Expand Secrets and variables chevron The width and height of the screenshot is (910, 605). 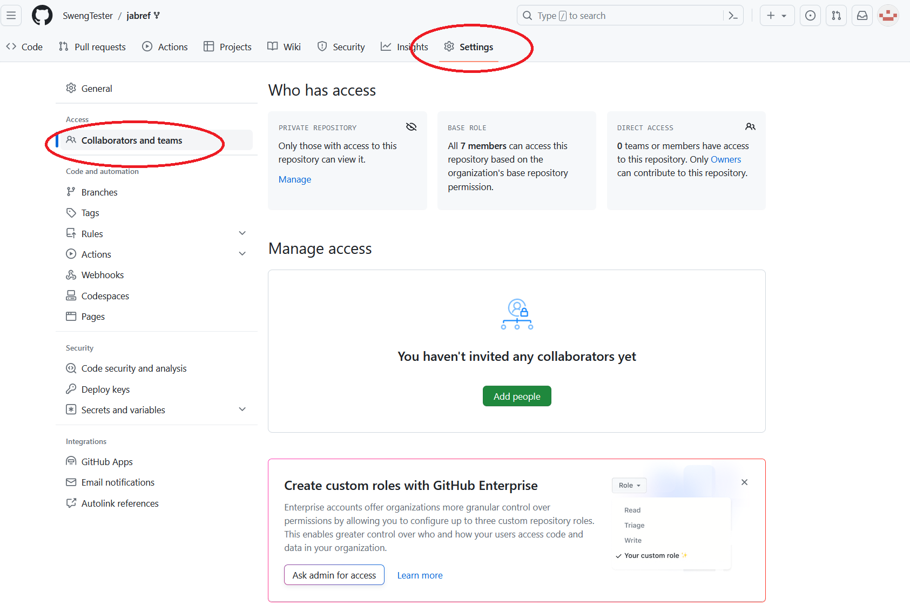point(242,409)
